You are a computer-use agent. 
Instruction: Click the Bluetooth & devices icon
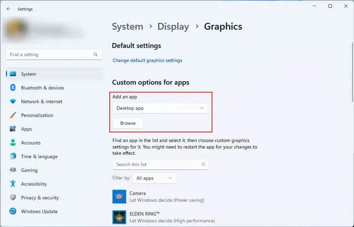(x=13, y=87)
